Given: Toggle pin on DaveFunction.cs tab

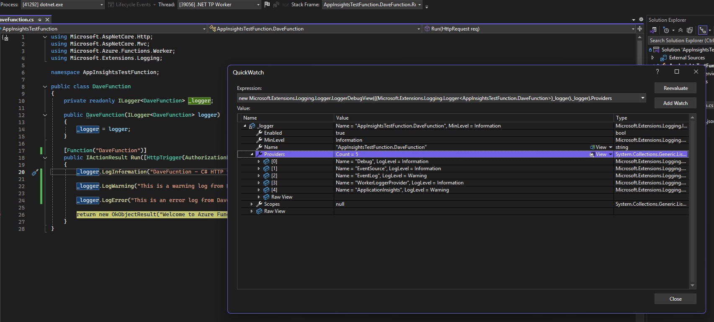Looking at the screenshot, I should point(40,20).
